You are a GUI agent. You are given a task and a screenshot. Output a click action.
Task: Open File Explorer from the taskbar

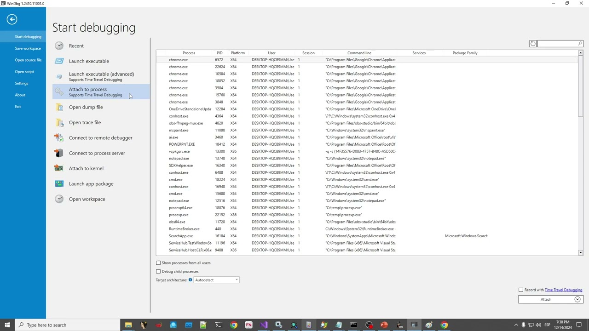coord(128,325)
